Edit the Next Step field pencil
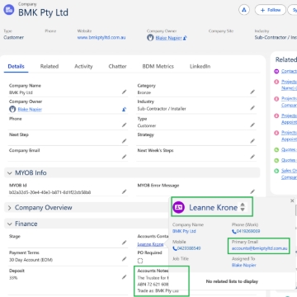This screenshot has width=297, height=297. click(x=125, y=141)
